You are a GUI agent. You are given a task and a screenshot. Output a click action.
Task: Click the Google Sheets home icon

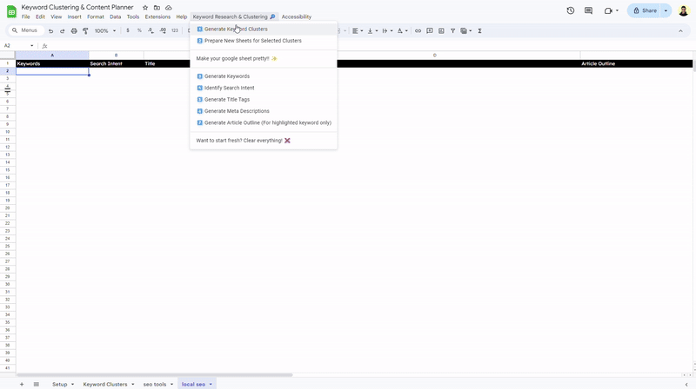tap(11, 11)
